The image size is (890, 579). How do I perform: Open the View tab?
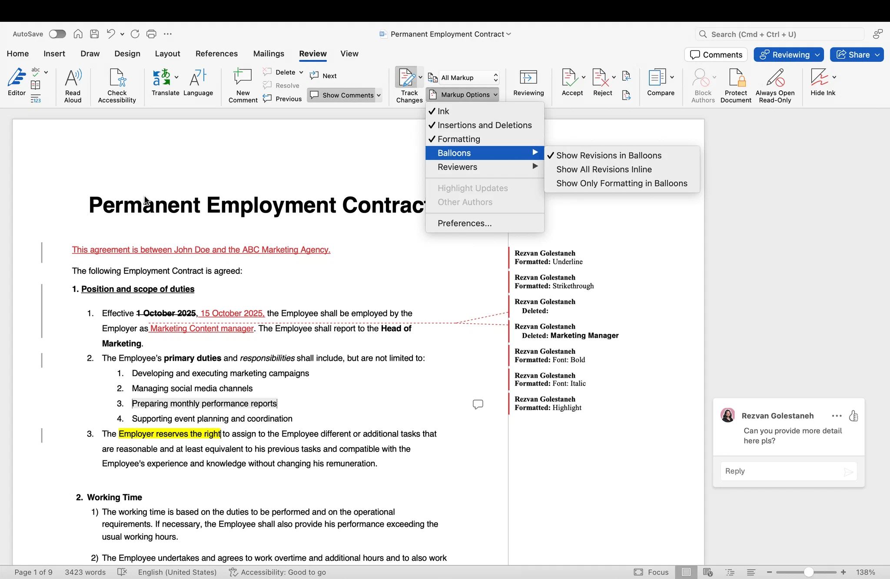point(349,53)
